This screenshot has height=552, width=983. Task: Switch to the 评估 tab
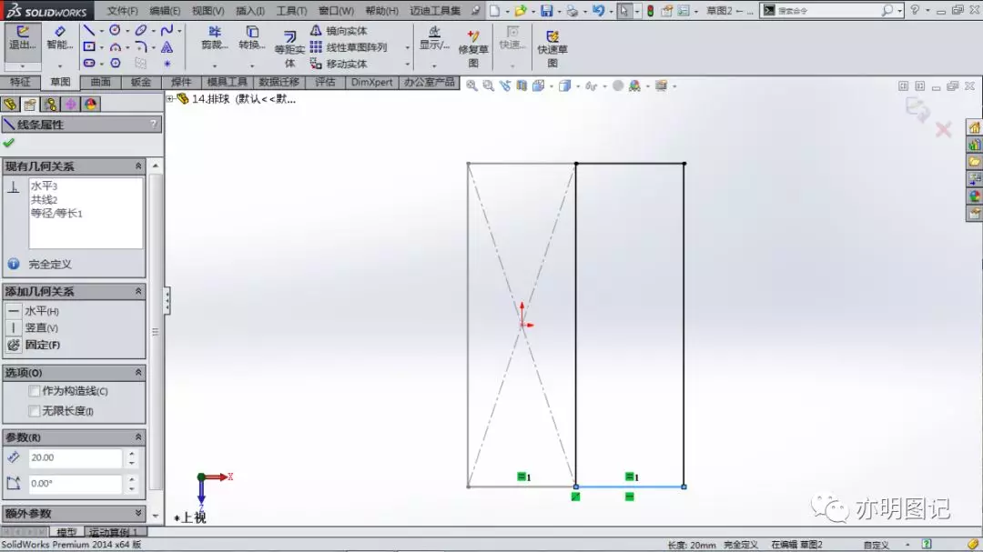[x=325, y=82]
